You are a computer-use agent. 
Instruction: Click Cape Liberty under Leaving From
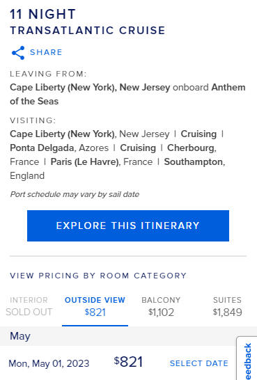[90, 88]
